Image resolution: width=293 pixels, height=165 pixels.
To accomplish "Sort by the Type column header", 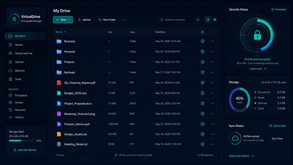I will (132, 32).
